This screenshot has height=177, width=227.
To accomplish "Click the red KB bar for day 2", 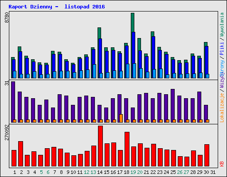I will click(x=20, y=154).
